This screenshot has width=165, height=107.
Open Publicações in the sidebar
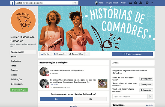(x=17, y=79)
